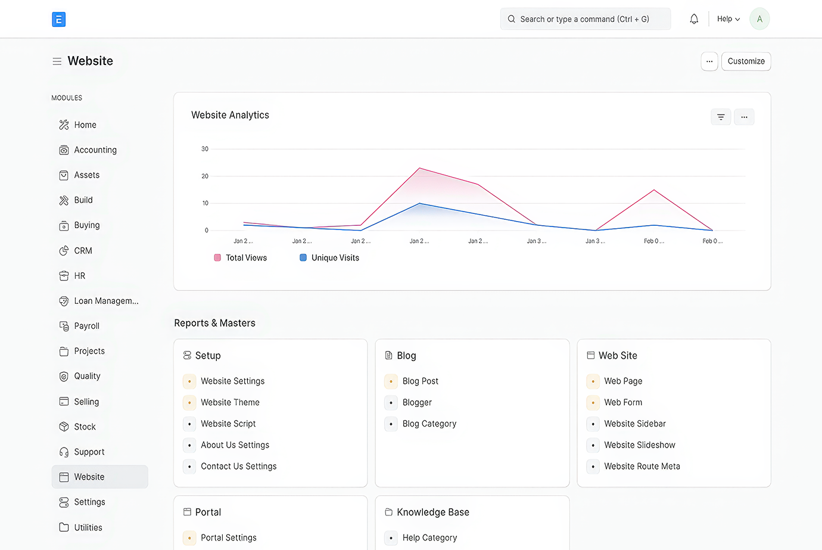This screenshot has width=822, height=550.
Task: Expand the Help dropdown menu
Action: [728, 19]
